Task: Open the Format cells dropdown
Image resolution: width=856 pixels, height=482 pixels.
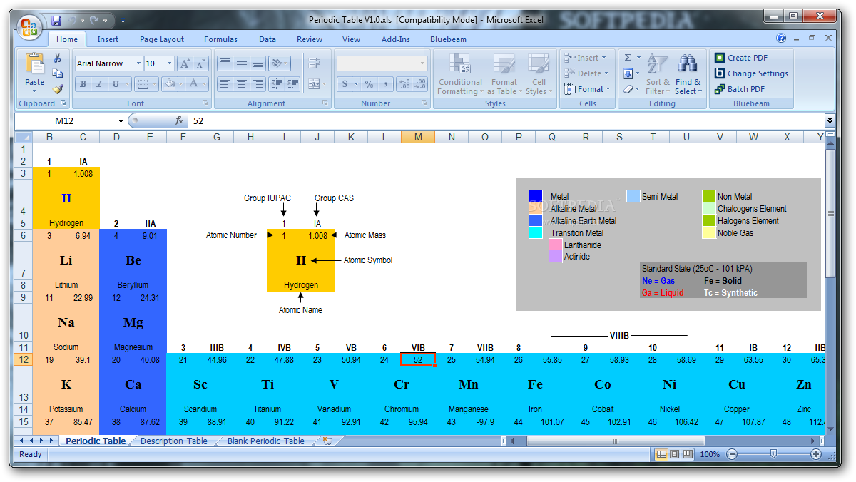Action: [x=588, y=89]
